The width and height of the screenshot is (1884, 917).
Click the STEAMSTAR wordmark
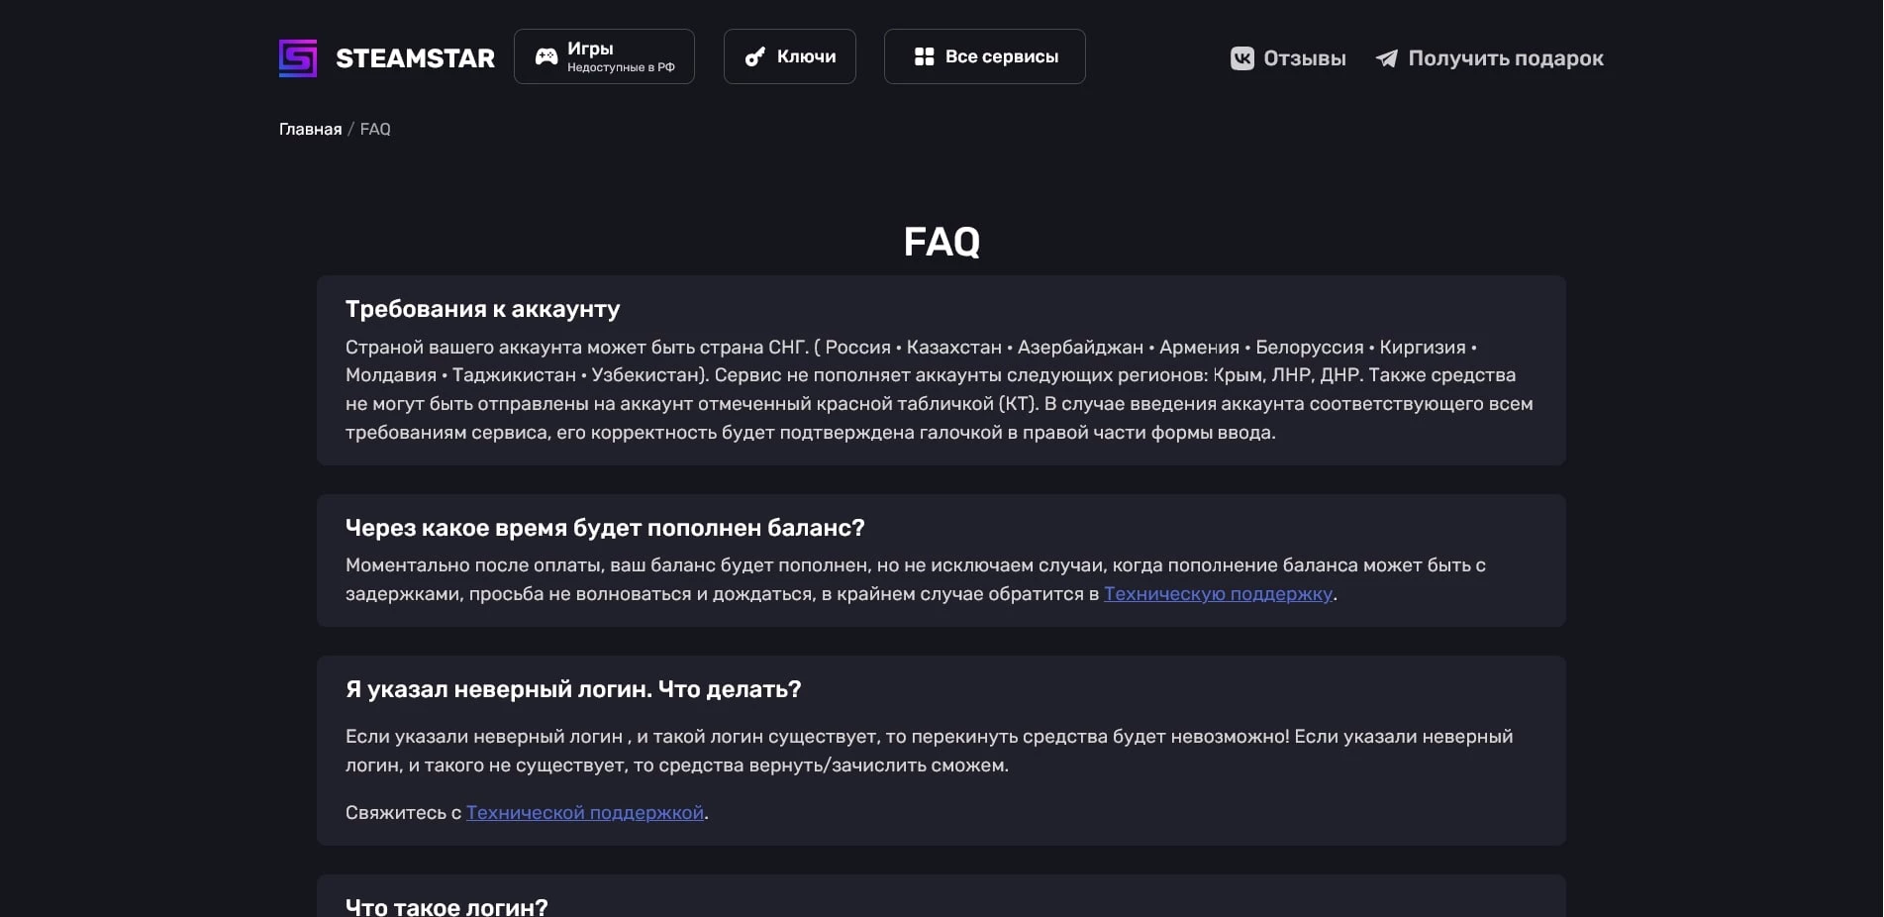pos(415,58)
